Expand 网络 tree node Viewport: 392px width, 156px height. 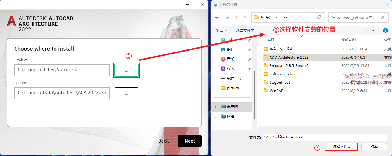[x=215, y=116]
